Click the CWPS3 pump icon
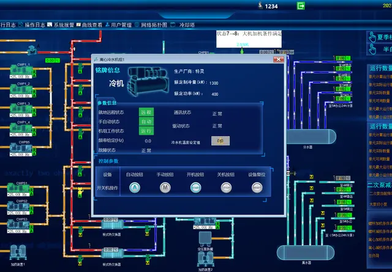Screen dimensions: 392x272 (18, 224)
